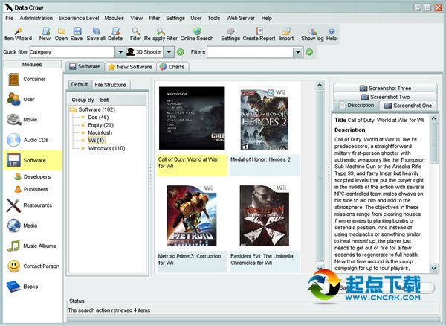Open the Web Server menu
This screenshot has height=326, width=446.
tap(241, 18)
